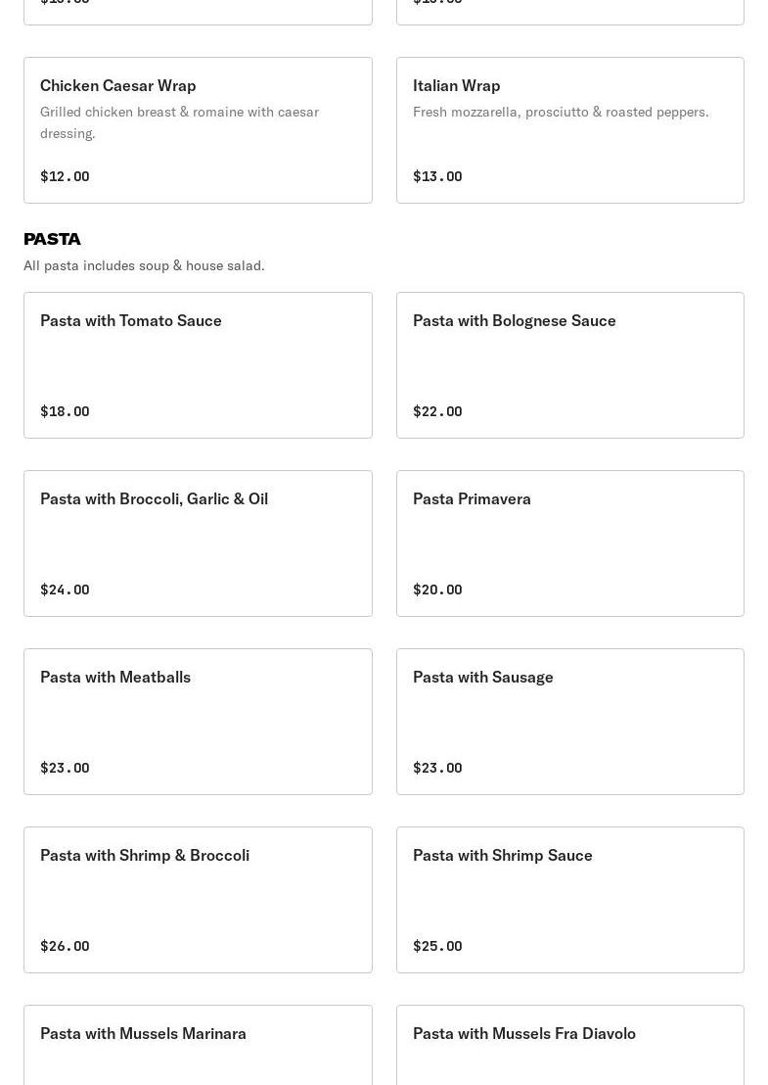Image resolution: width=768 pixels, height=1085 pixels.
Task: Select Pasta with Shrimp & Broccoli
Action: coord(198,899)
